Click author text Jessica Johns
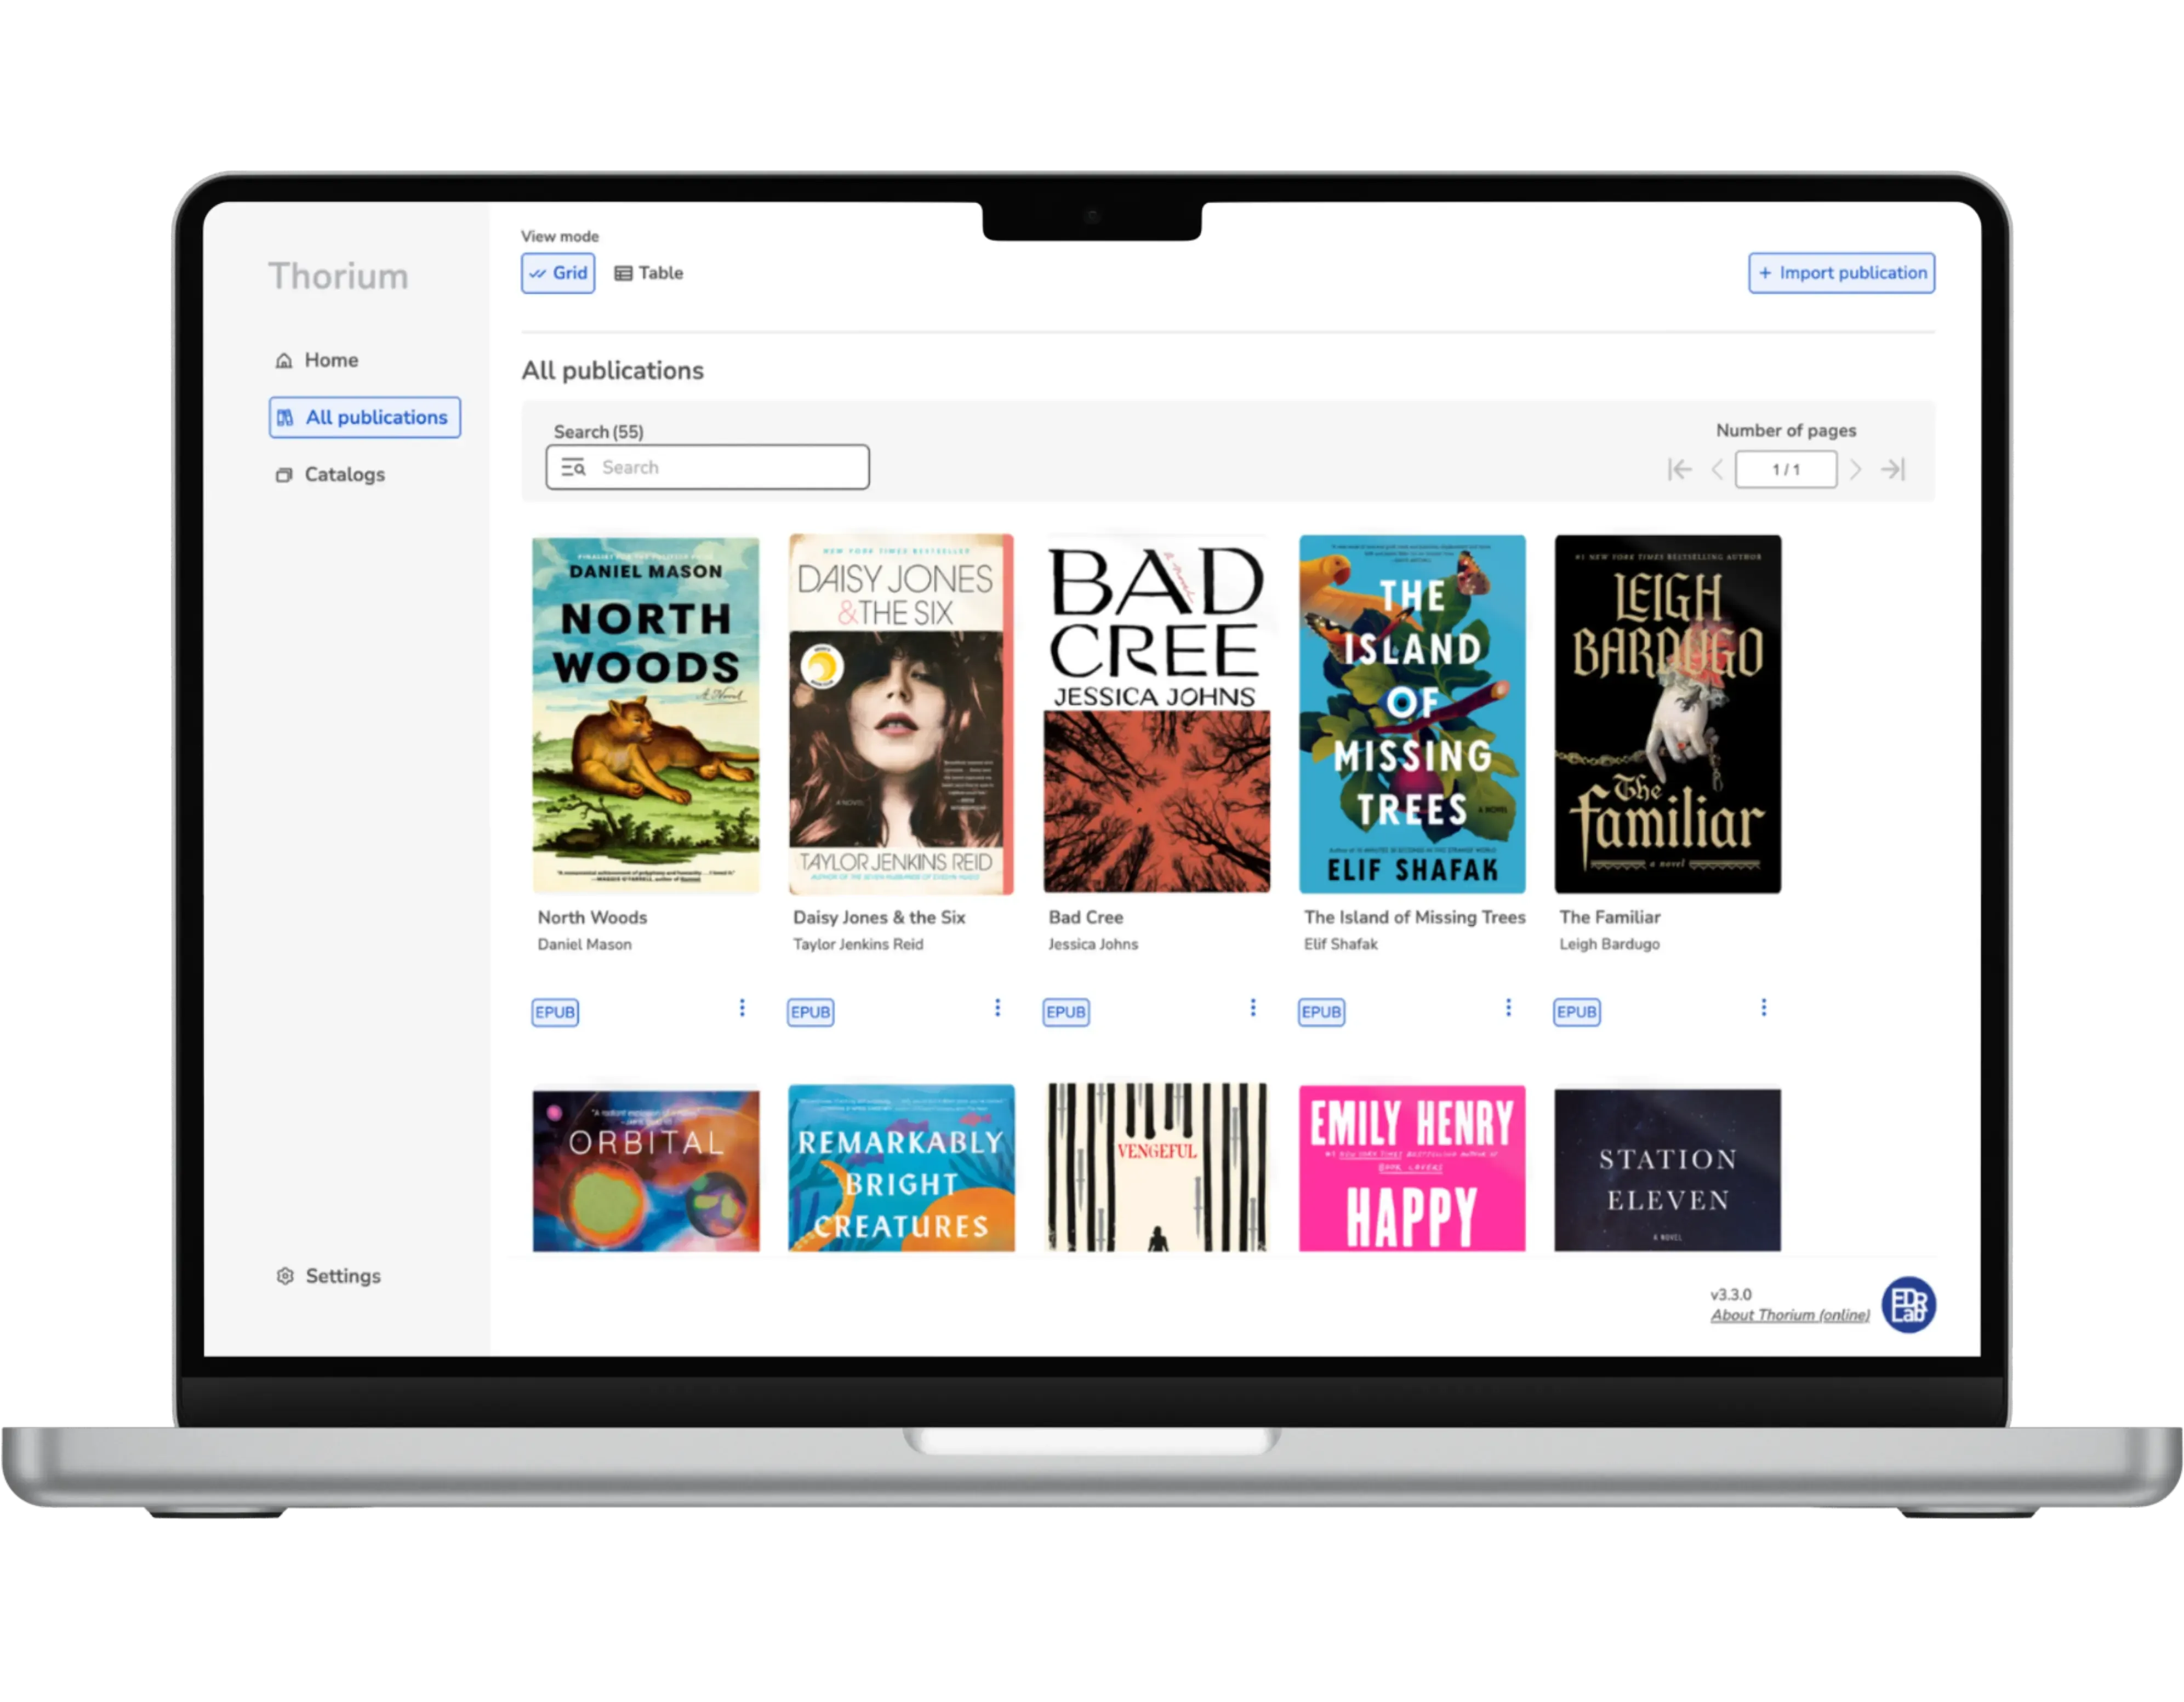 click(x=1093, y=943)
